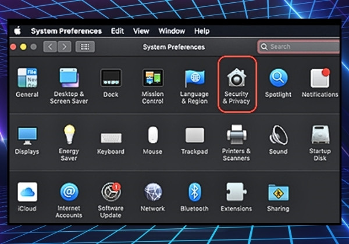This screenshot has height=244, width=349.
Task: Open the Sharing preferences pane
Action: pyautogui.click(x=278, y=198)
